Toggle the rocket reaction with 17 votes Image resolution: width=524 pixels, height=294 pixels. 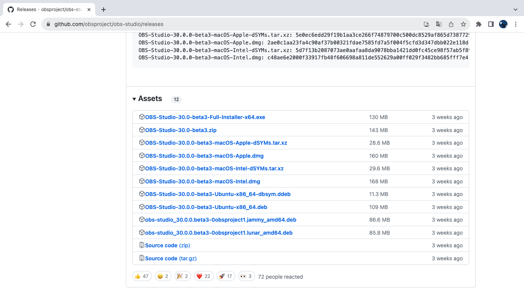point(225,276)
